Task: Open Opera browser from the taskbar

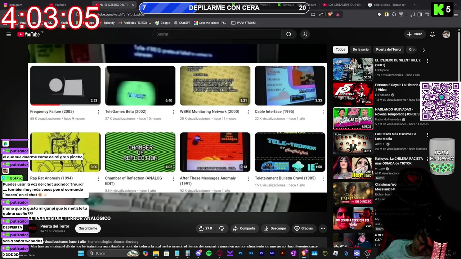Action: coord(219,253)
